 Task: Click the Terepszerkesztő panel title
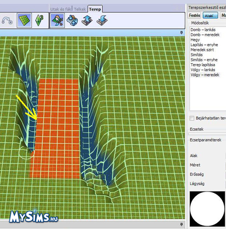[x=207, y=7]
